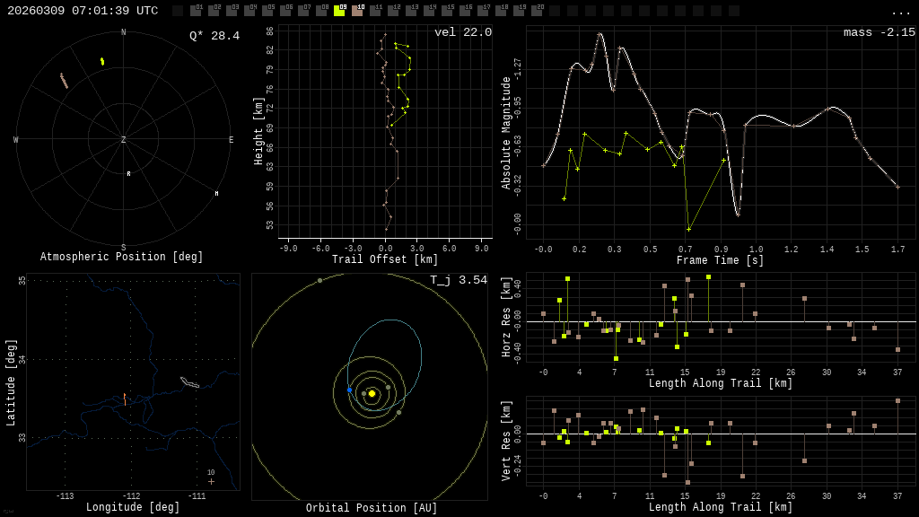Select the yellow meteor streak in sky plot
The height and width of the screenshot is (517, 919).
click(x=102, y=62)
